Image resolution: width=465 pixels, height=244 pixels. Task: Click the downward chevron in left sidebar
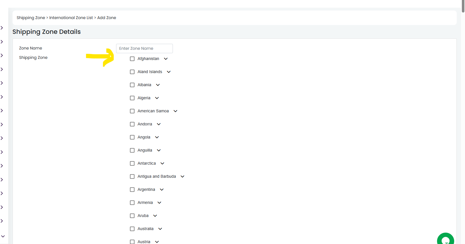click(3, 236)
